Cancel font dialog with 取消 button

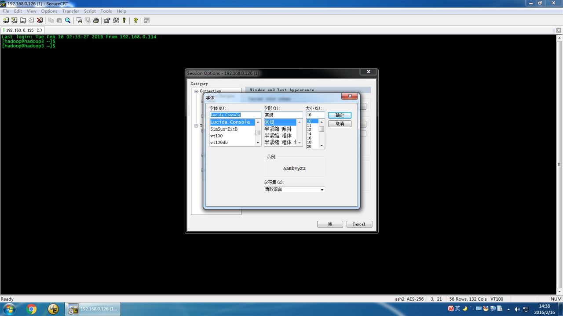pyautogui.click(x=340, y=124)
